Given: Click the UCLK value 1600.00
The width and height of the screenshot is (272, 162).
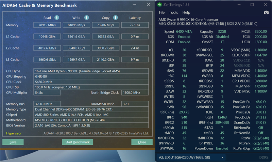Looking at the screenshot, I should point(261,42).
